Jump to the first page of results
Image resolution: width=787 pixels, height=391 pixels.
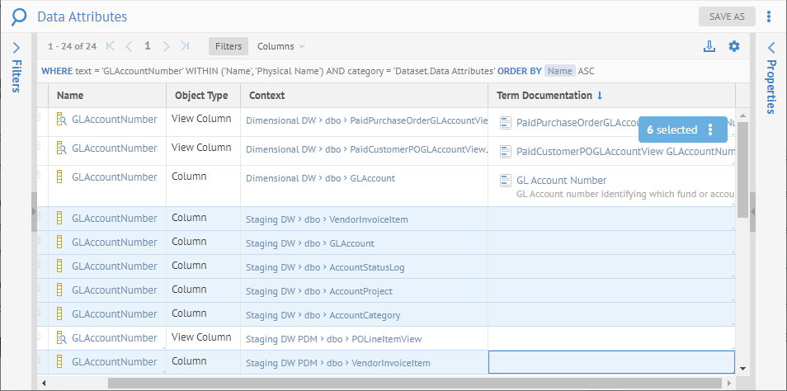[x=111, y=47]
